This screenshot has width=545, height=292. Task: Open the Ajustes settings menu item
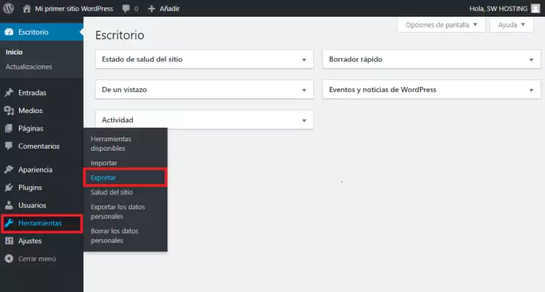pos(30,241)
